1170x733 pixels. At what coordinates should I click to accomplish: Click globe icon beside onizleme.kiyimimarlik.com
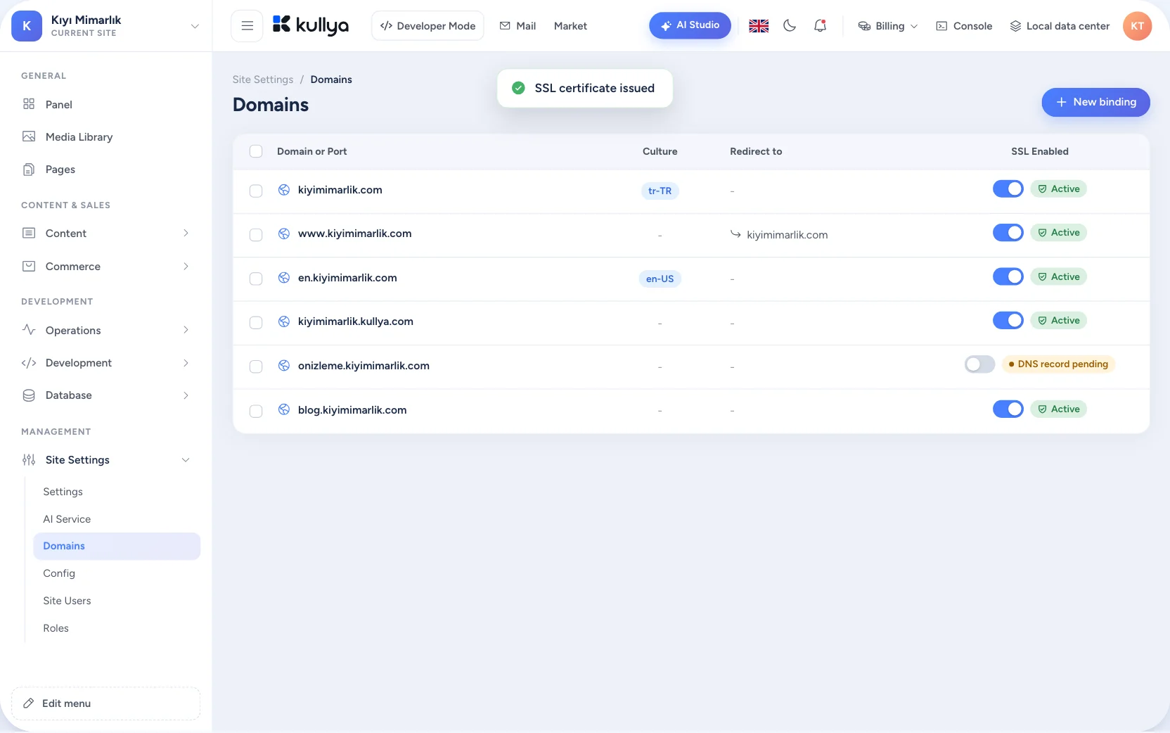click(x=284, y=366)
